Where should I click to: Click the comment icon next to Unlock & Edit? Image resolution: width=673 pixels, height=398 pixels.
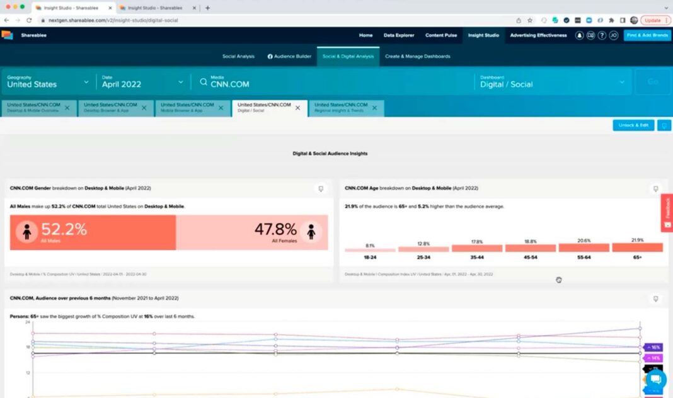tap(664, 125)
